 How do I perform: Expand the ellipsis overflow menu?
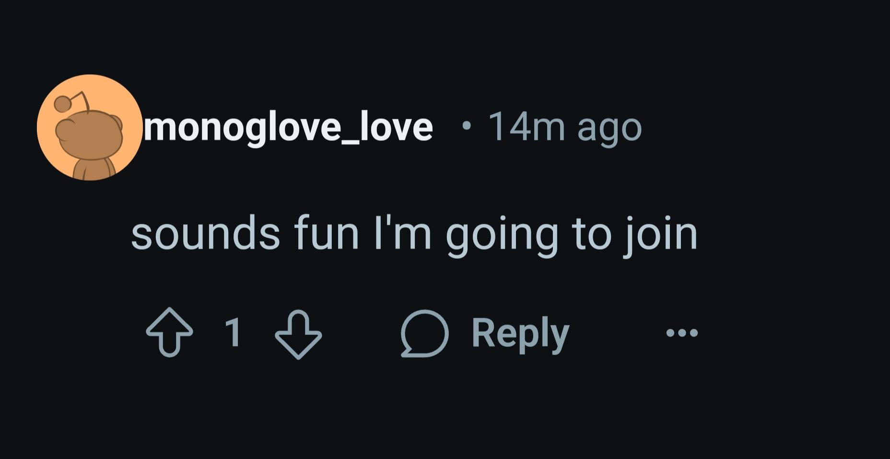click(682, 333)
